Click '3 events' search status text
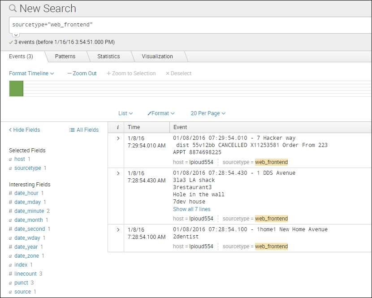Viewport: 372px width, 298px height. [x=24, y=42]
